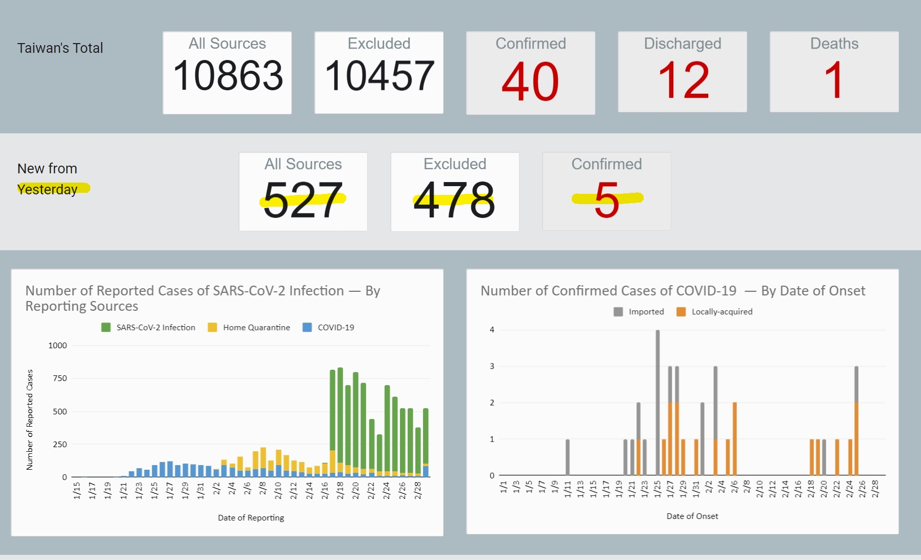Viewport: 921px width, 560px height.
Task: Select the Deaths 1 card
Action: pos(834,72)
